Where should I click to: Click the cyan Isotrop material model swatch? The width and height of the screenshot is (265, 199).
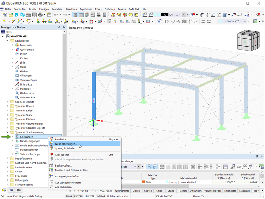coord(167,182)
